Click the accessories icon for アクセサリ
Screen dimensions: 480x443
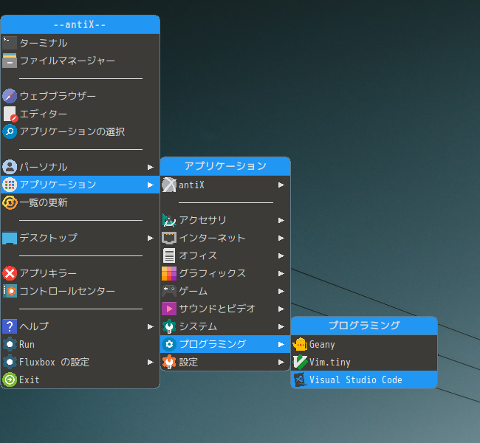[169, 220]
